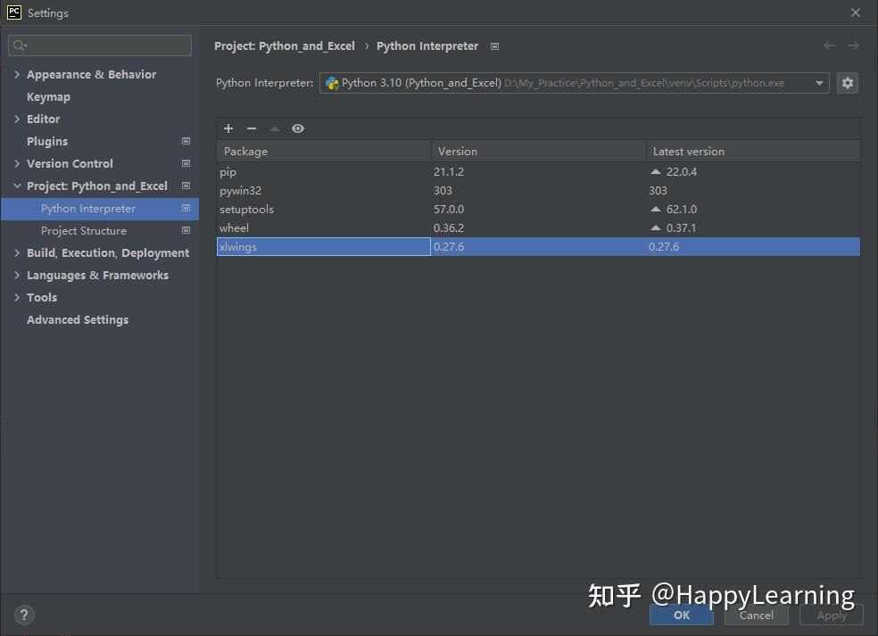The height and width of the screenshot is (636, 878).
Task: Click the breadcrumb icon beside Python Interpreter
Action: (493, 45)
